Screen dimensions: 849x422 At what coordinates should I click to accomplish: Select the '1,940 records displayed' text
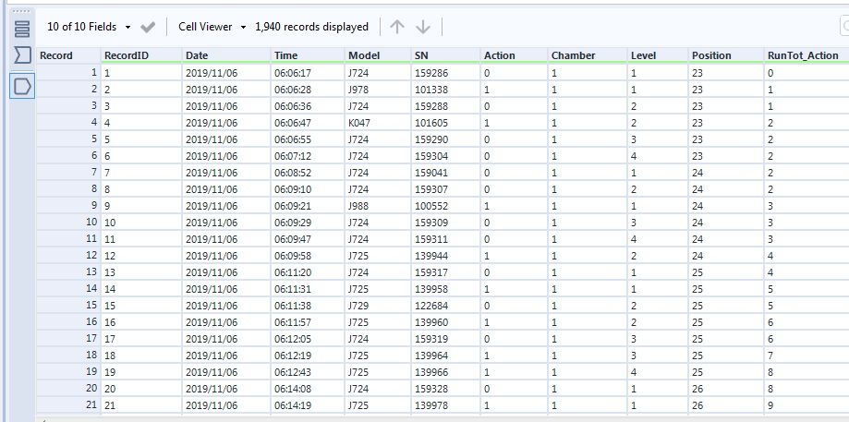click(x=312, y=27)
